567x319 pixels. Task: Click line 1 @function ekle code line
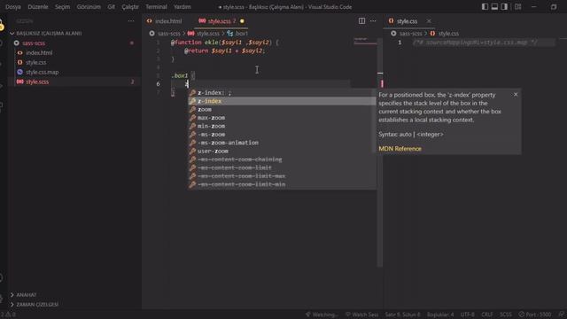(x=224, y=43)
